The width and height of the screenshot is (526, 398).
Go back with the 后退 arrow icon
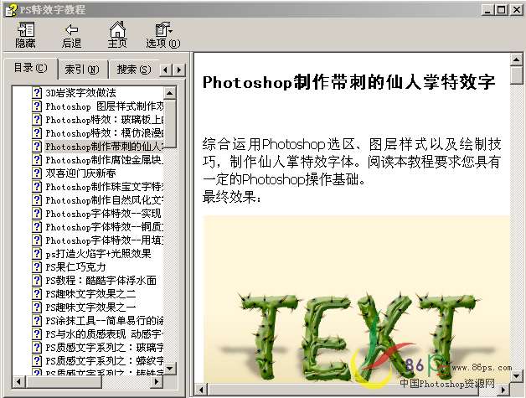point(71,34)
